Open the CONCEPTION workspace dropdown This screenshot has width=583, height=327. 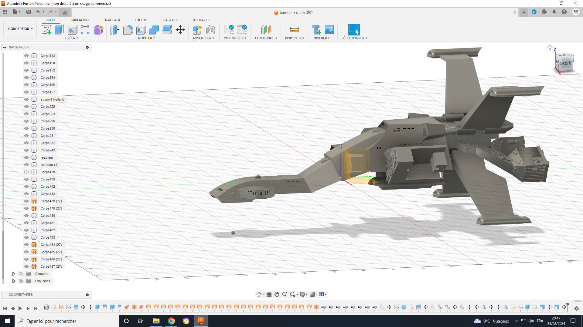tap(20, 29)
